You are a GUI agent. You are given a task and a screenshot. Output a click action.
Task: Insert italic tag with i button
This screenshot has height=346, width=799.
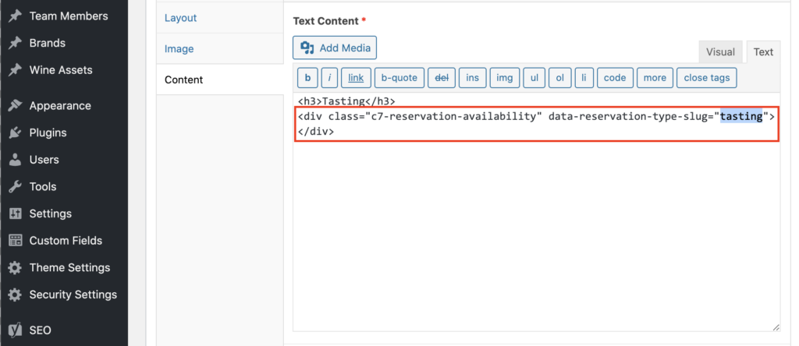pos(330,78)
